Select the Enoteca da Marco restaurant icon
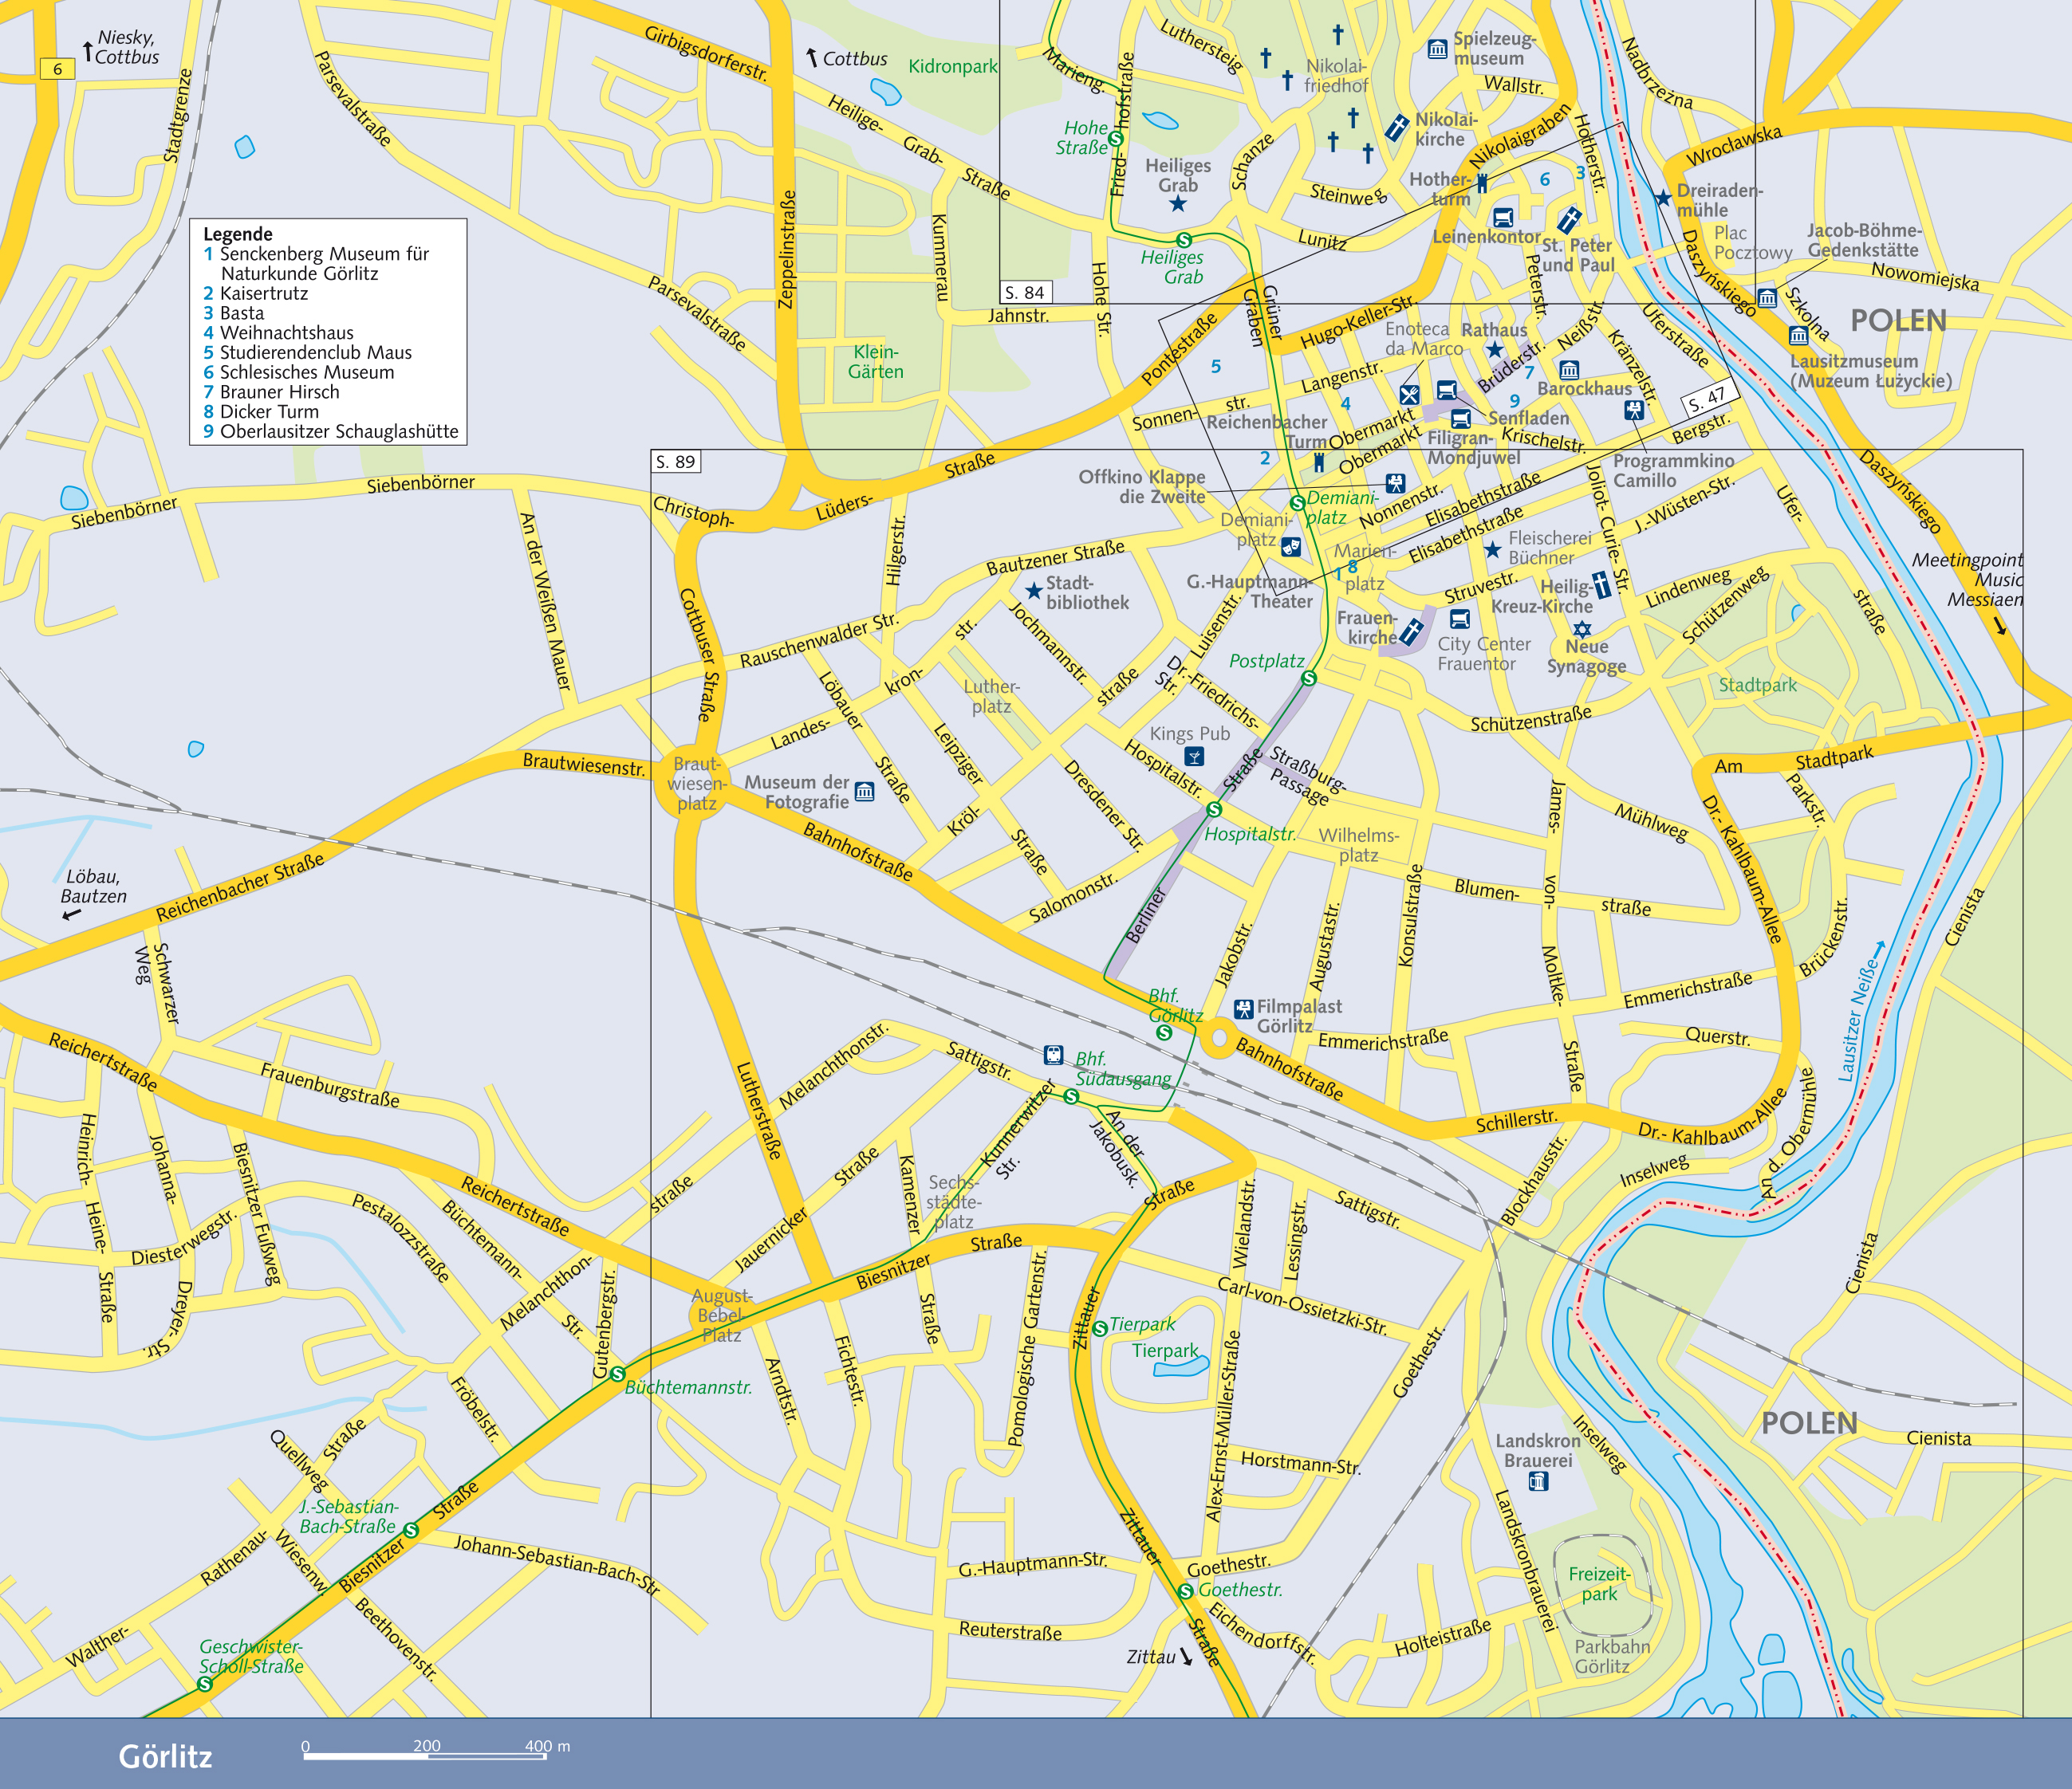Image resolution: width=2072 pixels, height=1789 pixels. [1409, 394]
